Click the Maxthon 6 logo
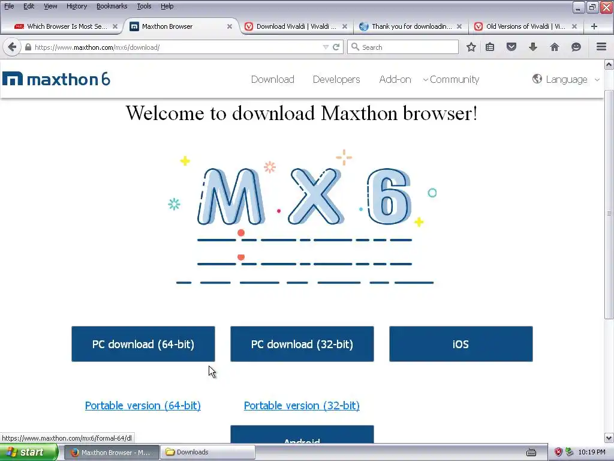The image size is (614, 461). pos(56,79)
